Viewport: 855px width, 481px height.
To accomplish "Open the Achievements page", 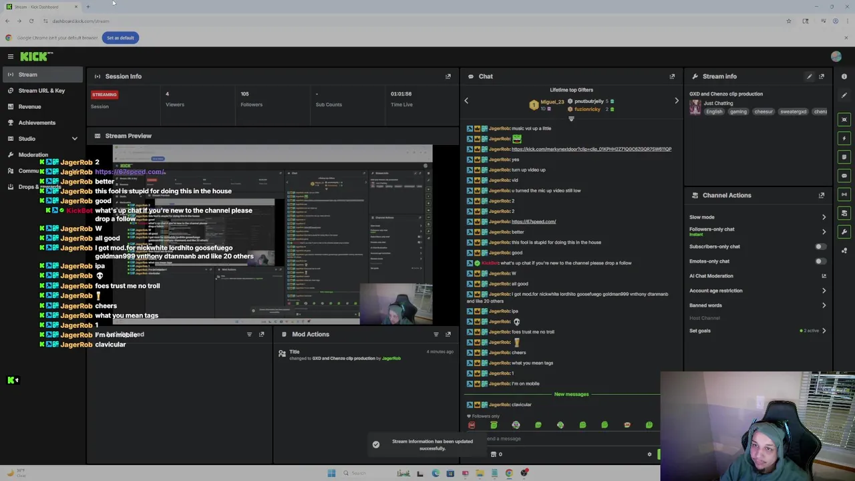I will click(43, 122).
